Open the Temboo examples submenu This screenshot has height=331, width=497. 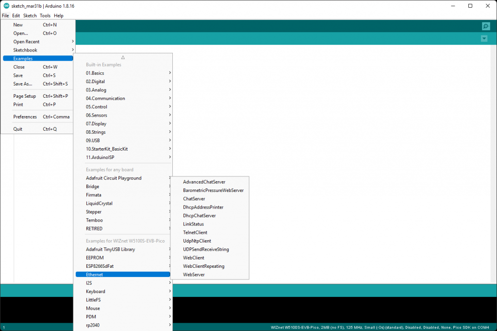[x=123, y=220]
